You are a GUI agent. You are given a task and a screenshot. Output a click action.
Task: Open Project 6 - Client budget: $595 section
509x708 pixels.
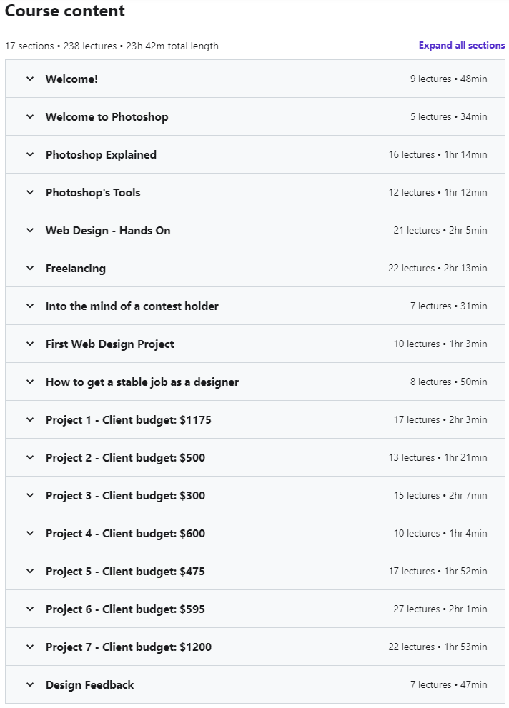tap(125, 609)
